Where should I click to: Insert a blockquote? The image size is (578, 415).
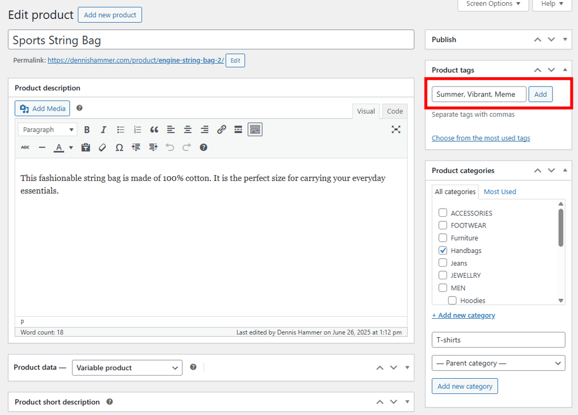[x=155, y=129]
